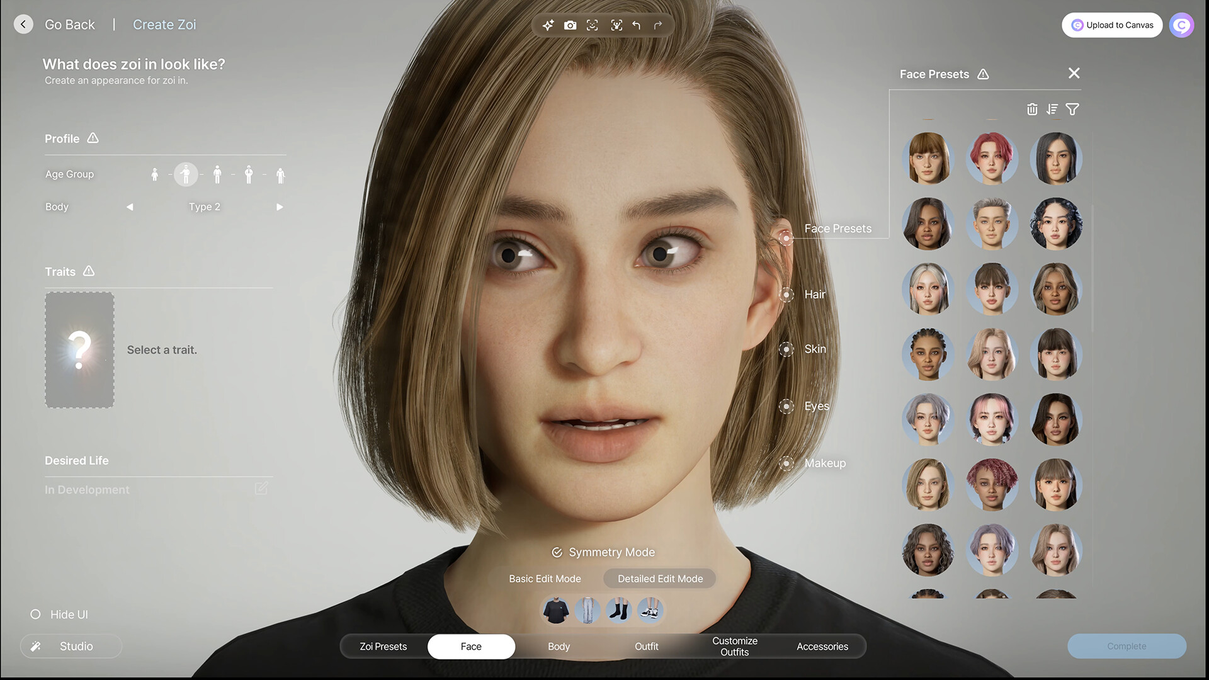
Task: Select a trait from traits panel
Action: [x=79, y=349]
